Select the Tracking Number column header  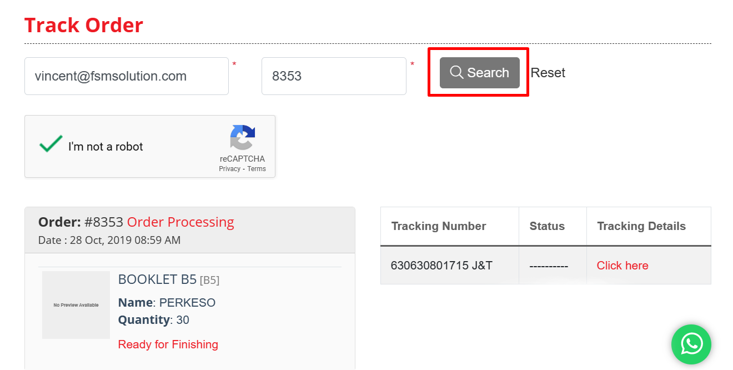pyautogui.click(x=438, y=226)
